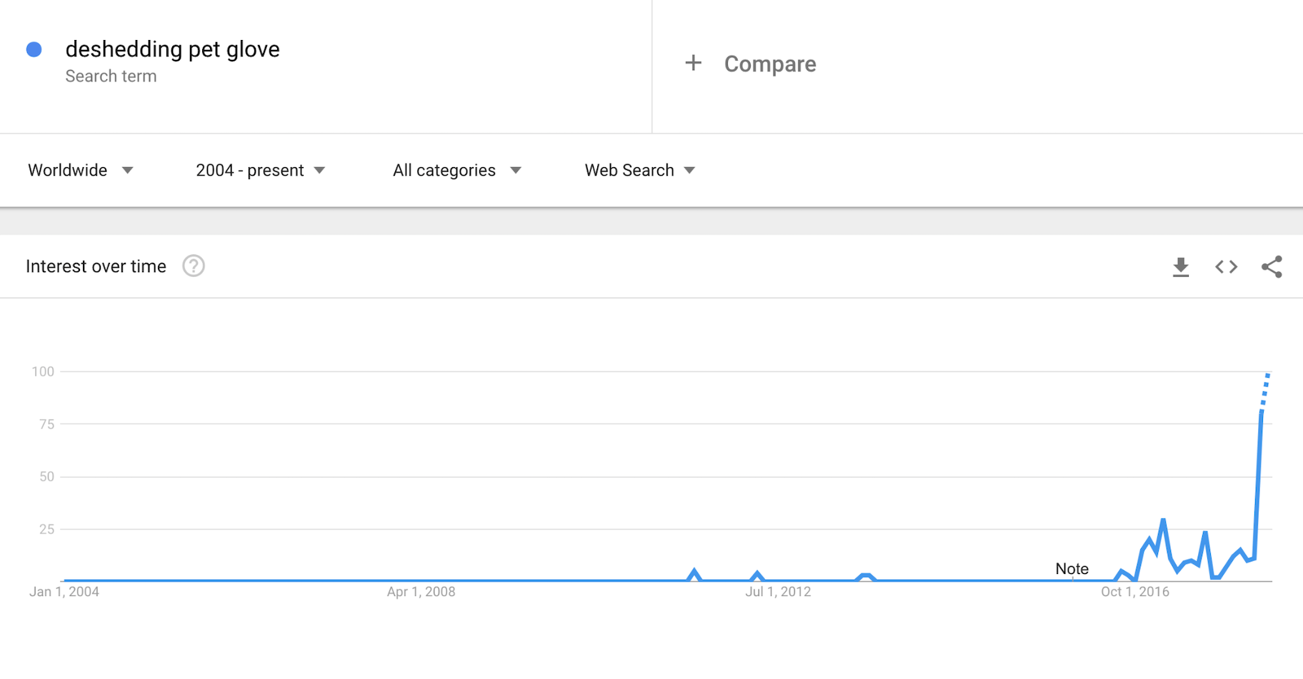The image size is (1303, 679).
Task: Share the Interest over time chart
Action: (x=1272, y=267)
